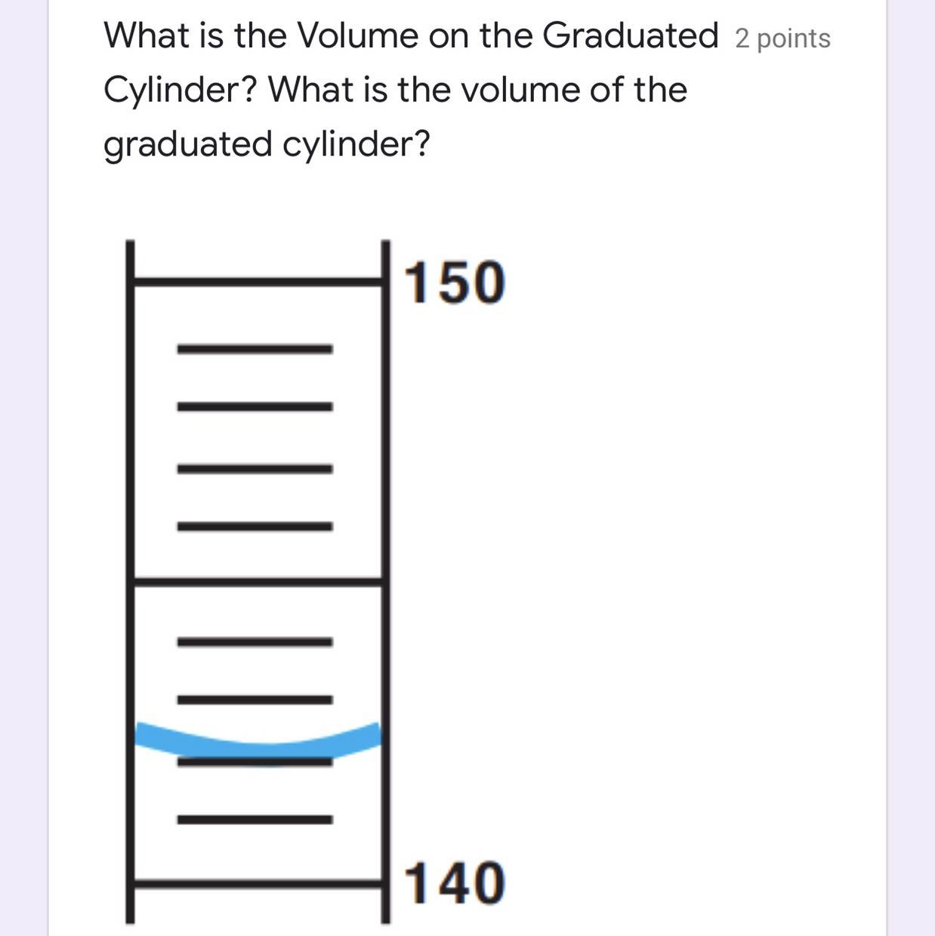Click the short tick just above midpoint line
This screenshot has height=936, width=935.
(255, 526)
